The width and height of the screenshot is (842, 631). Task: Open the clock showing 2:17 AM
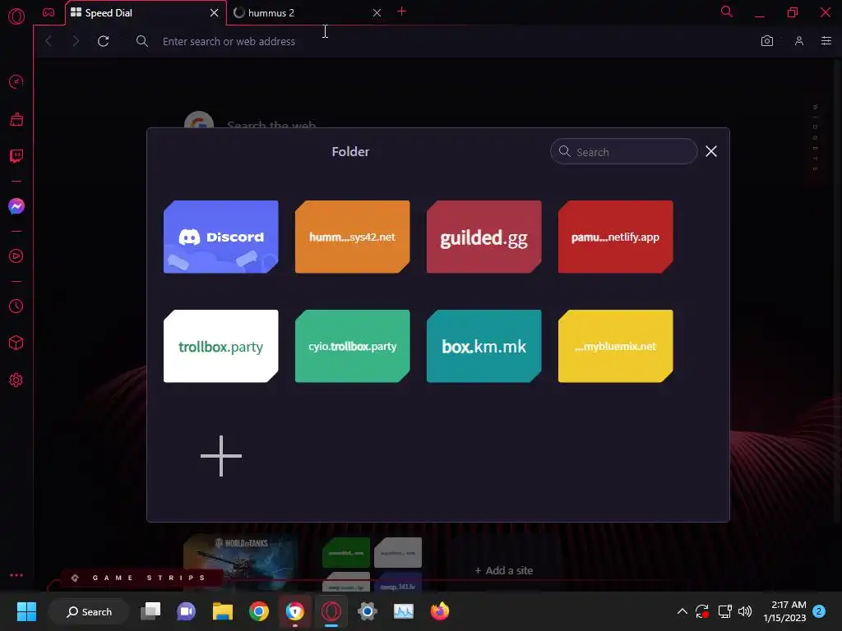[784, 611]
